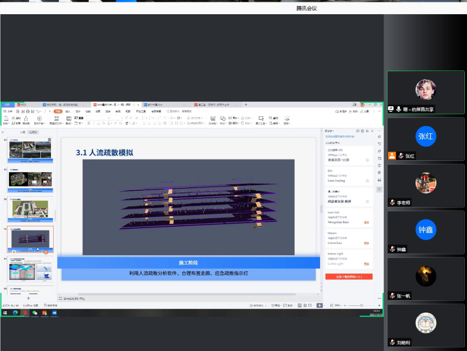Screen dimensions: 467x351
Task: Adjust the zoom slider in status bar
Action: [x=361, y=306]
